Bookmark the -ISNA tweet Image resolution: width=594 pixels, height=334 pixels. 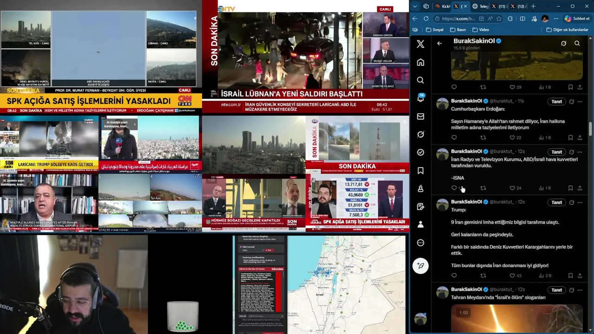point(570,188)
